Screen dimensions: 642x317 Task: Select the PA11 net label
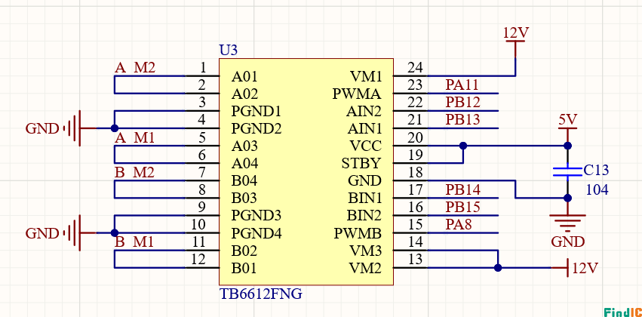462,85
